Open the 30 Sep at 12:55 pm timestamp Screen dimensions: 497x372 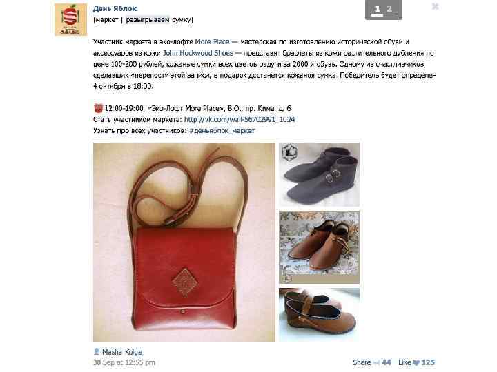124,363
